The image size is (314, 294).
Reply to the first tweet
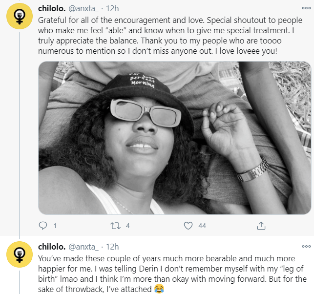click(43, 226)
